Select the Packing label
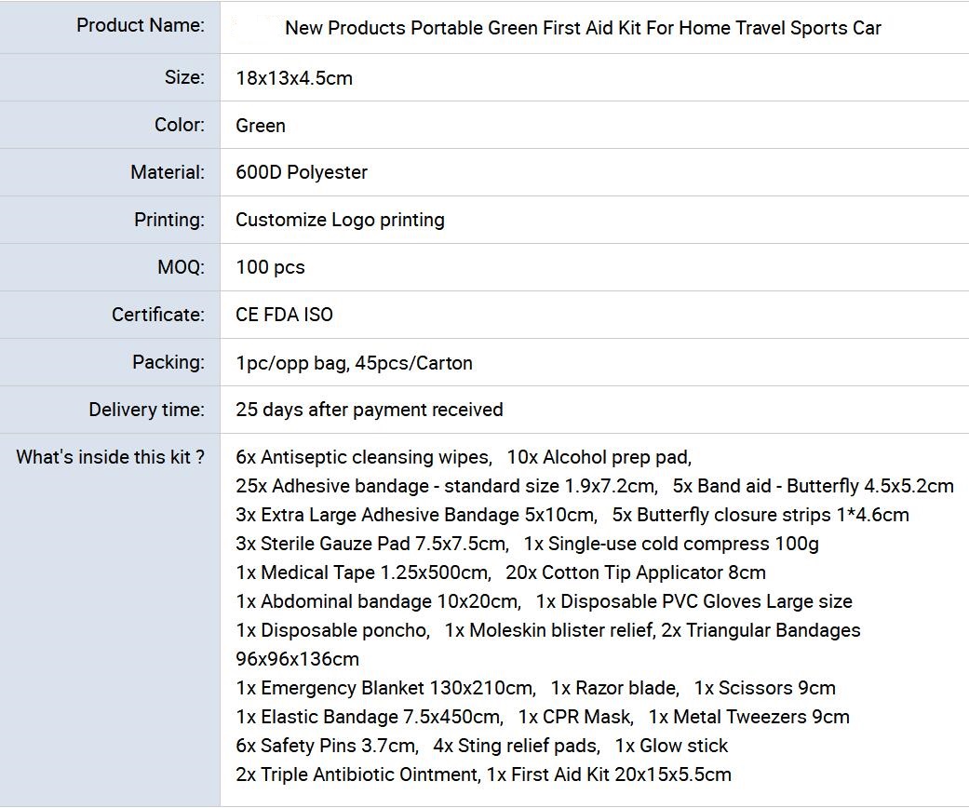Image resolution: width=969 pixels, height=808 pixels. click(168, 363)
